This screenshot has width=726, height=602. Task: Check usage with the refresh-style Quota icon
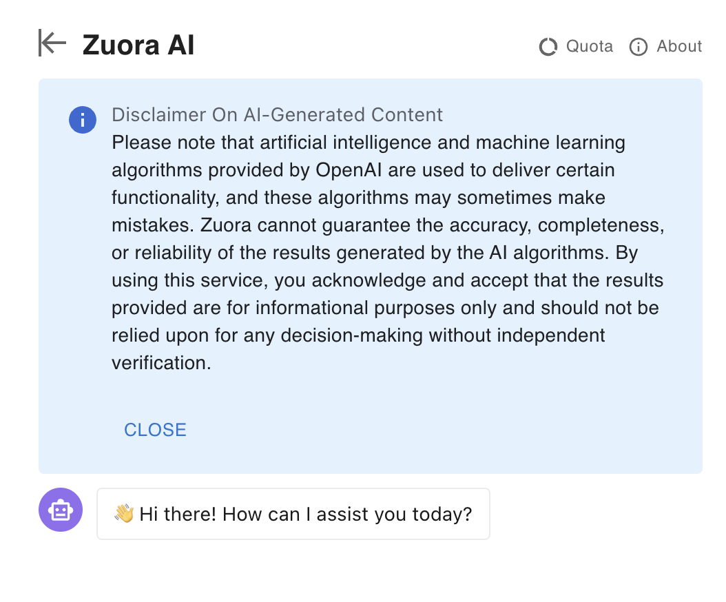(547, 47)
